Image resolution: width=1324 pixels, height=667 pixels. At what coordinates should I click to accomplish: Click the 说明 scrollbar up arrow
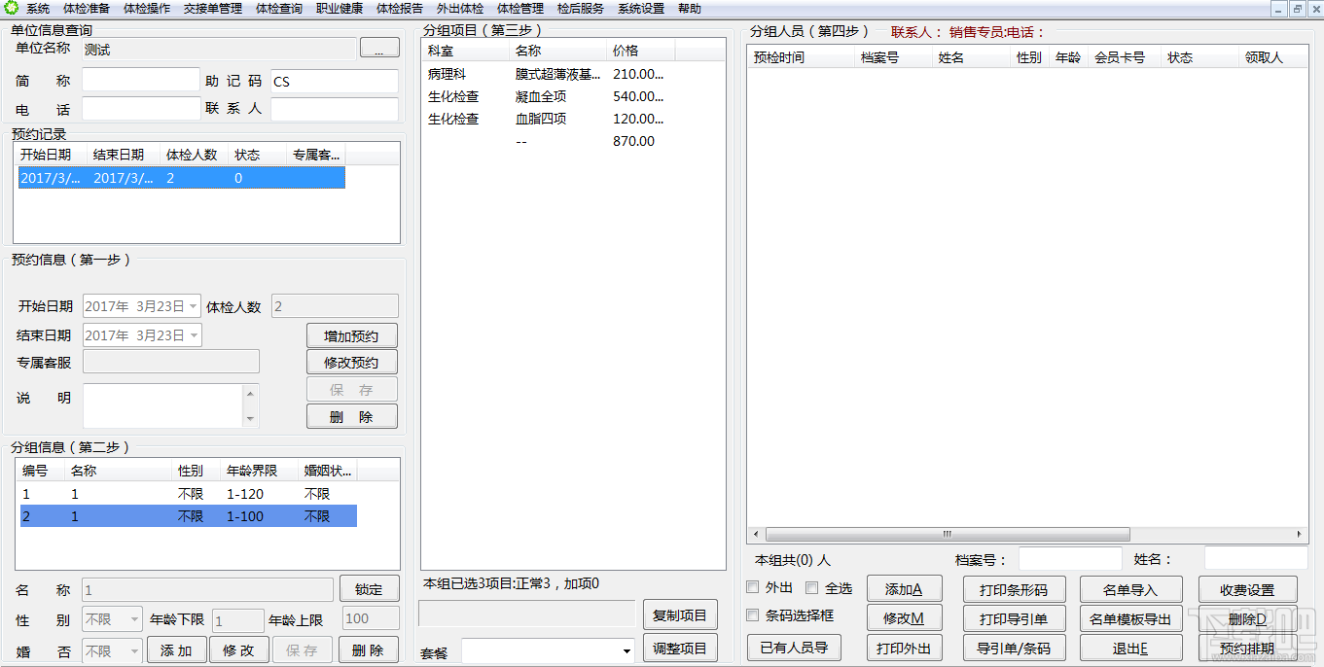(x=251, y=393)
